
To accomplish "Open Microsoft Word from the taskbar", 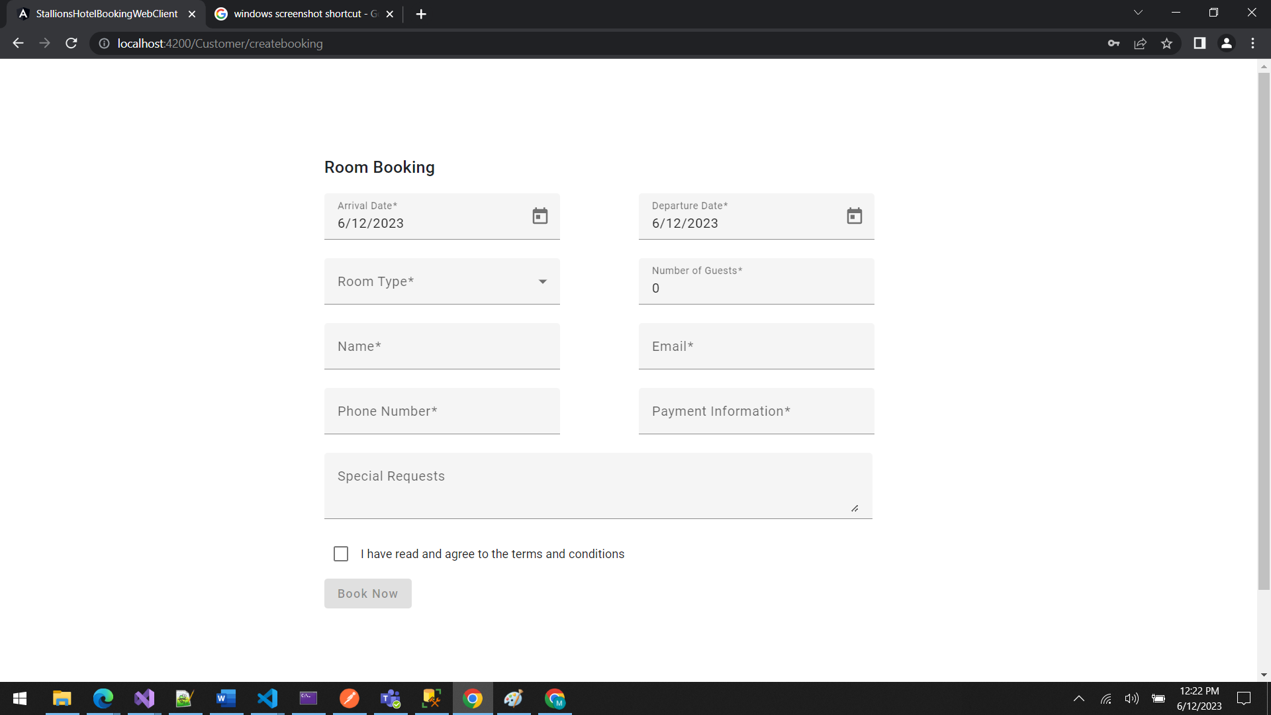I will (x=226, y=698).
